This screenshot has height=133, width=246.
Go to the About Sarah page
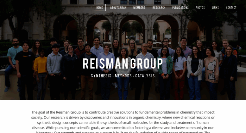(118, 8)
